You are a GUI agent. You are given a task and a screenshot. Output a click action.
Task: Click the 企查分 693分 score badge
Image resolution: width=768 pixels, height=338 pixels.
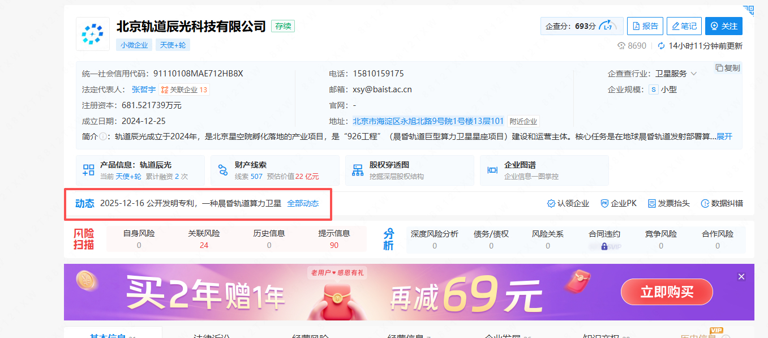click(x=582, y=26)
